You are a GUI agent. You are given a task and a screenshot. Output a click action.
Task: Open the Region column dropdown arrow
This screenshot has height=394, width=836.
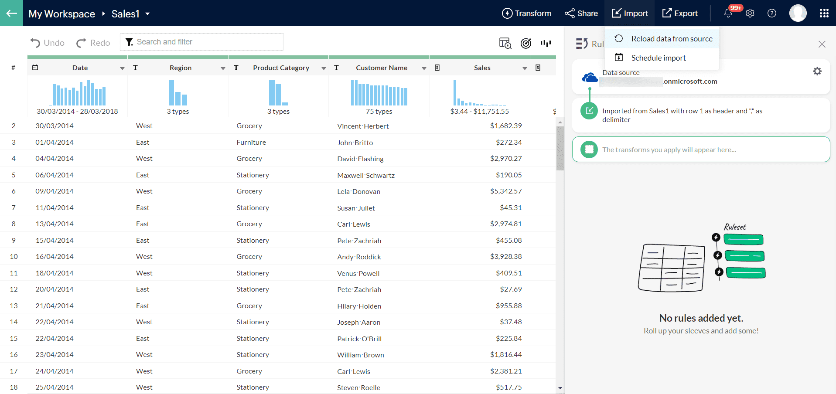point(223,68)
